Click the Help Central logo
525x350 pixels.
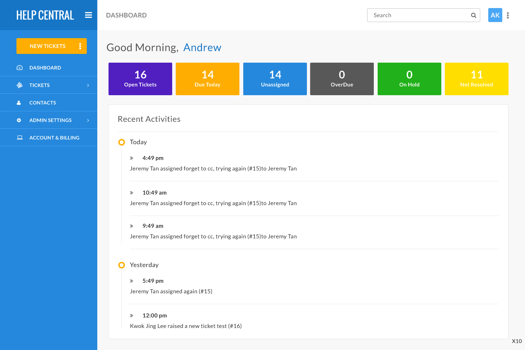pyautogui.click(x=45, y=15)
